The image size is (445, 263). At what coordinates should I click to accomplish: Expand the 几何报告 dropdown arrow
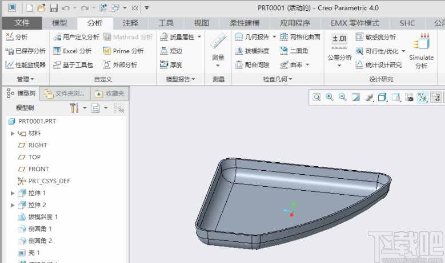tap(274, 37)
